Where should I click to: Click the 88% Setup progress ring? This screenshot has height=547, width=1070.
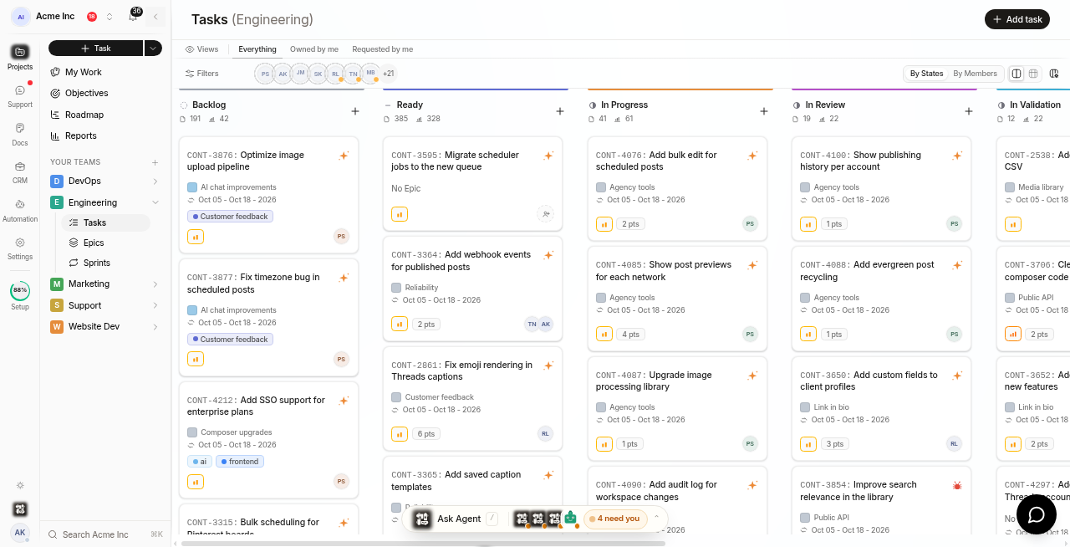pos(20,291)
